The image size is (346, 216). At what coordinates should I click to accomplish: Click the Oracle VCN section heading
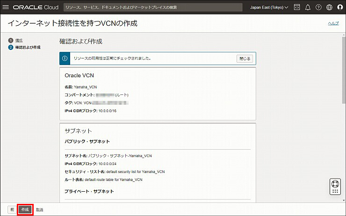pyautogui.click(x=79, y=75)
